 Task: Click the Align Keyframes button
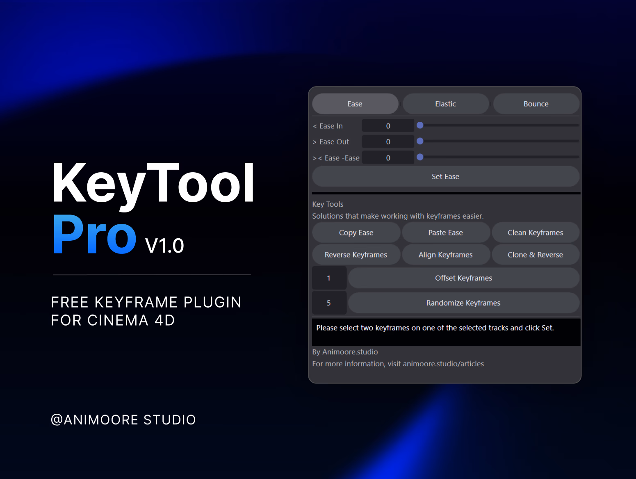click(446, 255)
